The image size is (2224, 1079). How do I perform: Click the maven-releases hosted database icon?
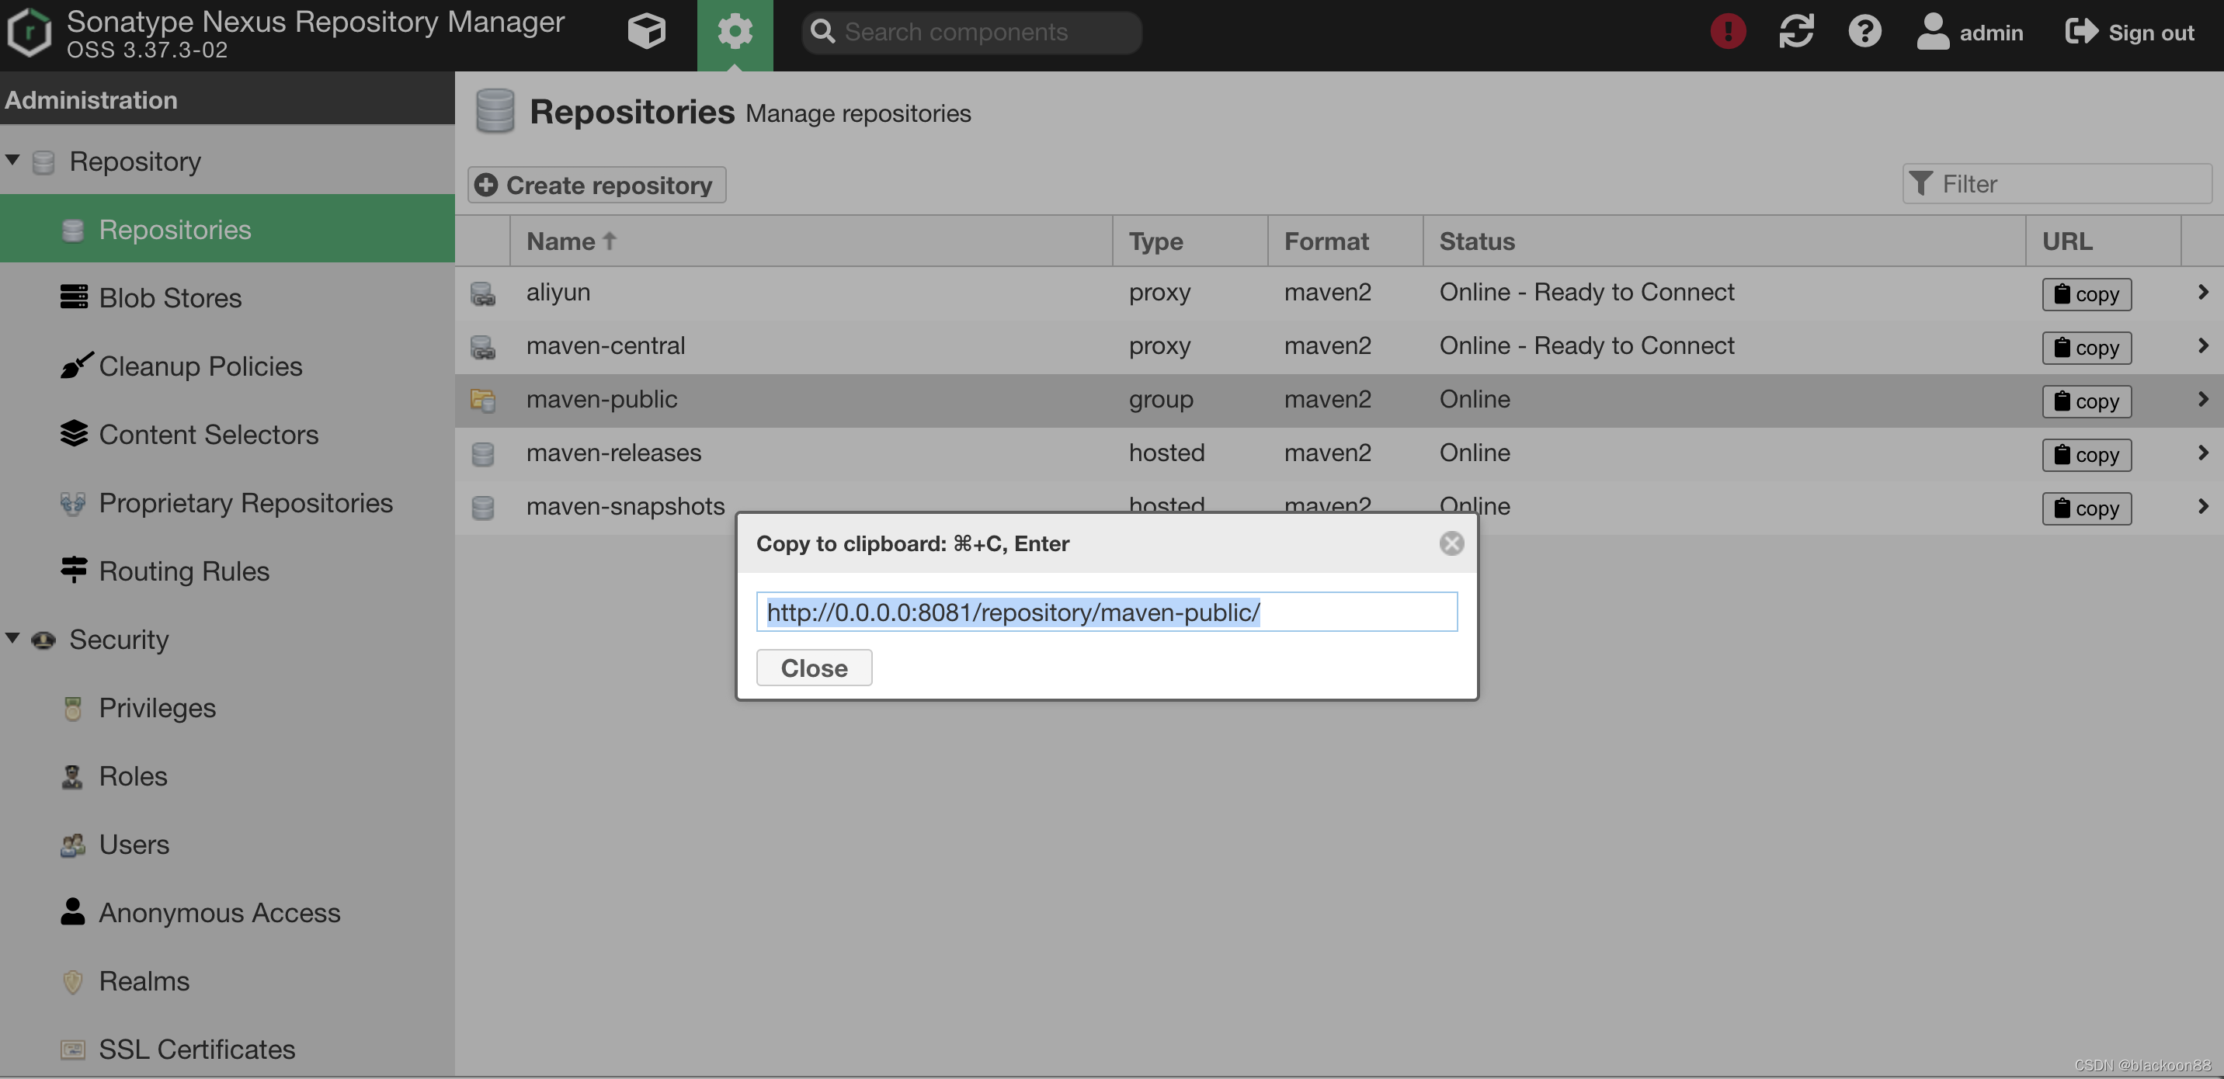coord(482,454)
